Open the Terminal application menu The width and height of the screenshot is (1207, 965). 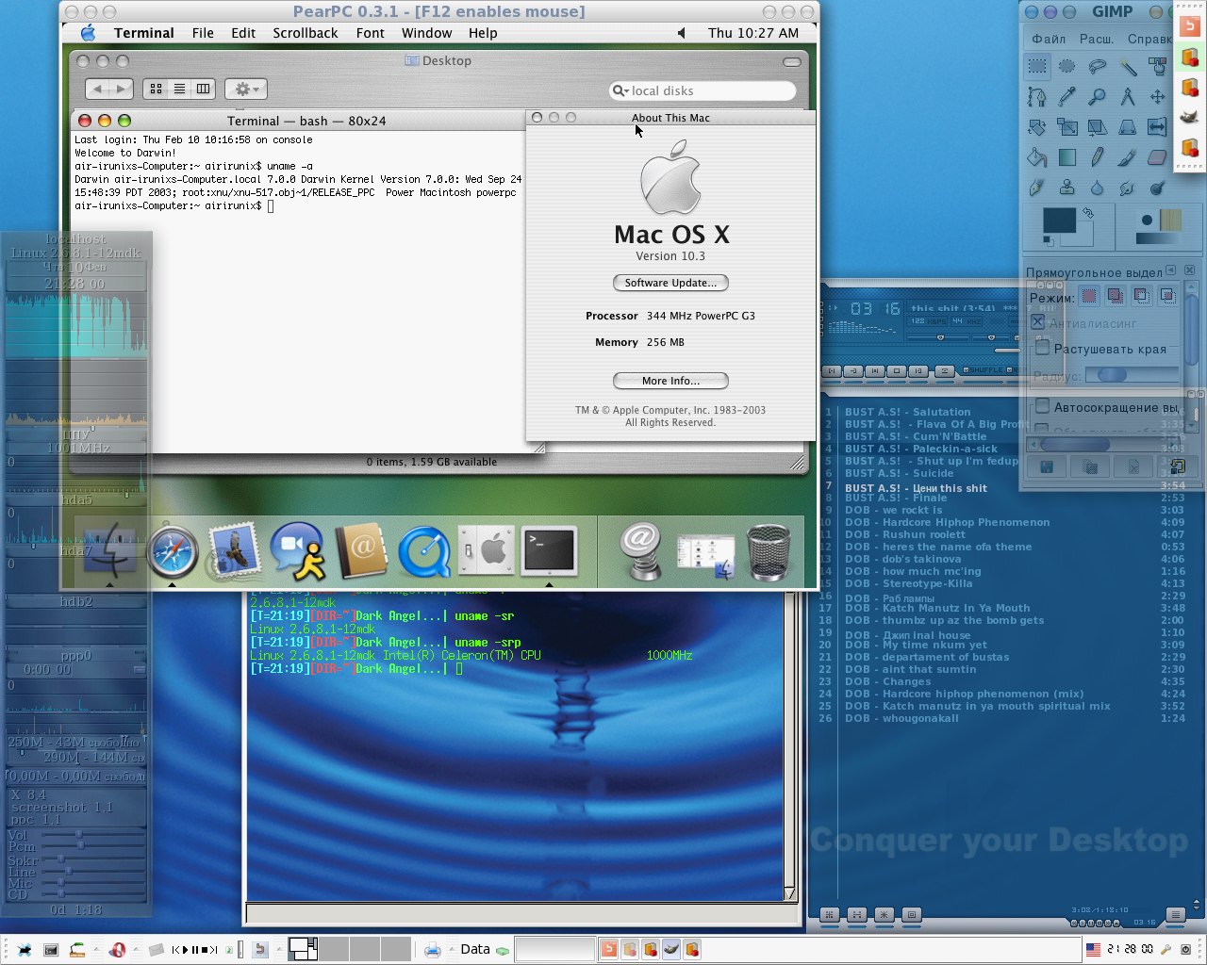click(144, 33)
